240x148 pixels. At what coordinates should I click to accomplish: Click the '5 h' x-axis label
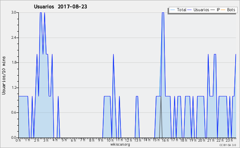[x=64, y=140]
